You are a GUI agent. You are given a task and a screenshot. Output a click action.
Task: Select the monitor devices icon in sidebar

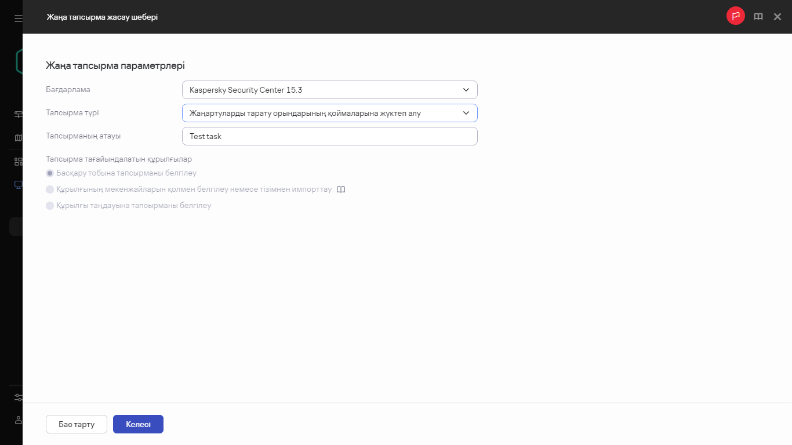(18, 185)
